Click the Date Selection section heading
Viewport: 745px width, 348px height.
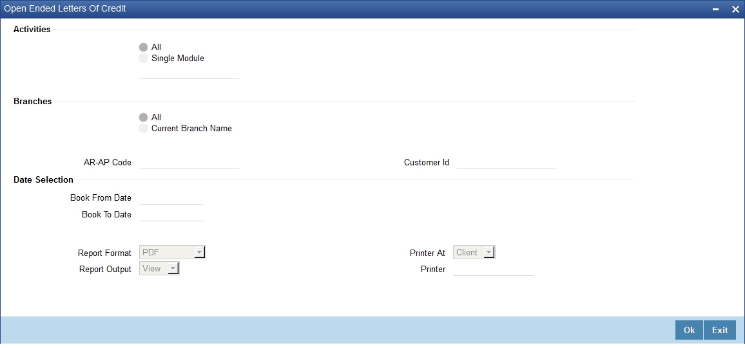tap(43, 179)
